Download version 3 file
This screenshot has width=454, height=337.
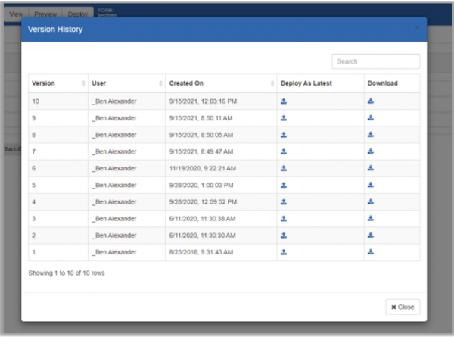coord(371,218)
